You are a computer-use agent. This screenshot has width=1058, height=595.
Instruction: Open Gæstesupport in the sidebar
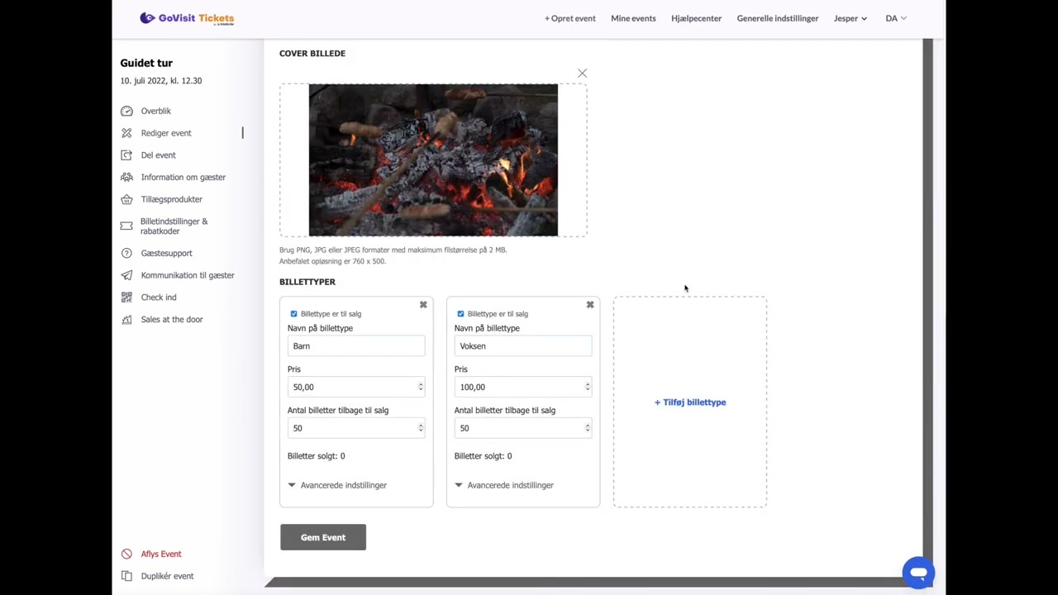click(x=166, y=253)
